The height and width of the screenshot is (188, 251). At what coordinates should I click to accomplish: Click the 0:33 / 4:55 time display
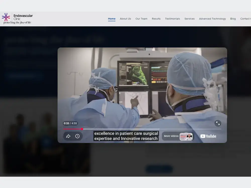click(70, 123)
